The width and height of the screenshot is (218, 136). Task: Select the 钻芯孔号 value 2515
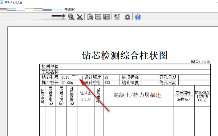[65, 77]
